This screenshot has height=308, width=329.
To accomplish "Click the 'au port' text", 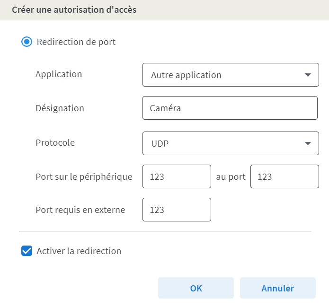I will tap(231, 177).
